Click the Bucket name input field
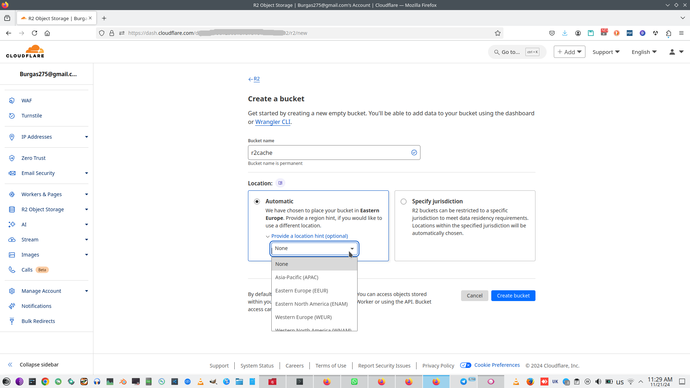Screen dimensions: 690x388 click(329, 153)
